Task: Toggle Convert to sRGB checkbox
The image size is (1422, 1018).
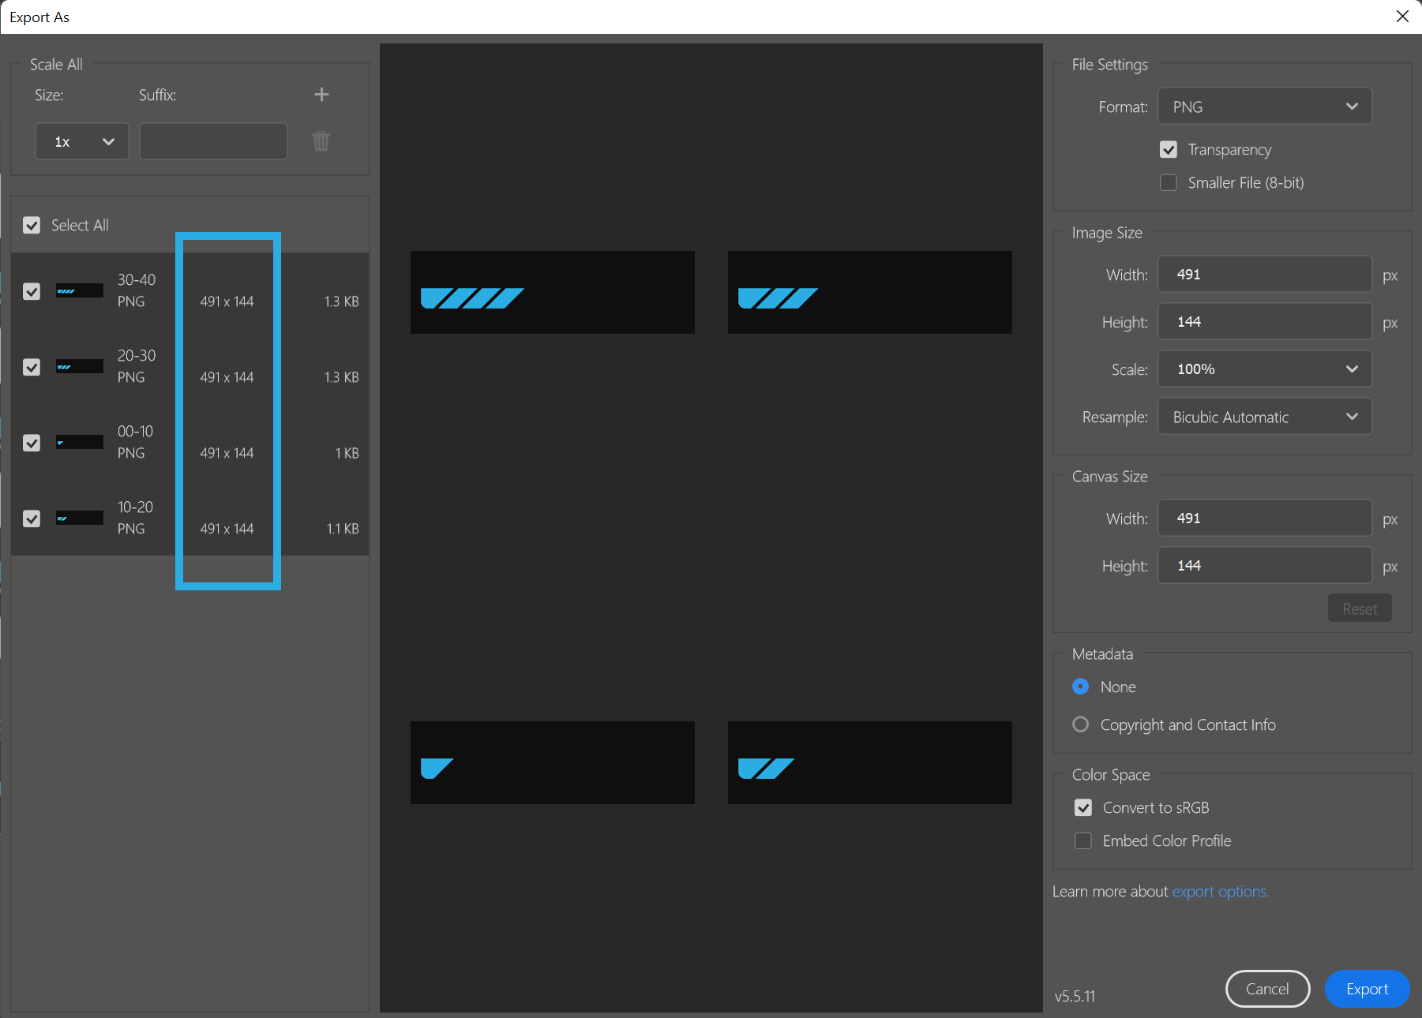Action: tap(1083, 807)
